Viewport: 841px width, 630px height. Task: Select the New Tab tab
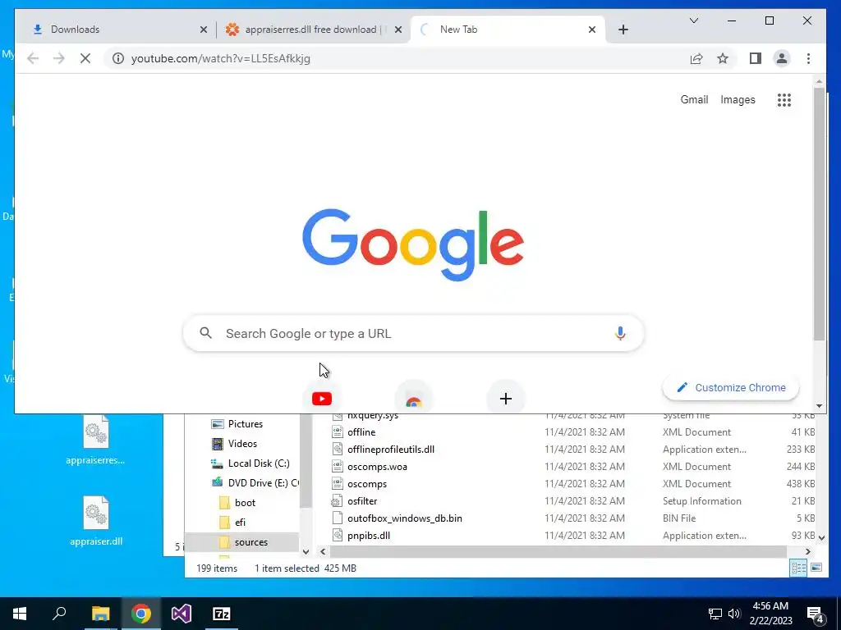click(508, 30)
